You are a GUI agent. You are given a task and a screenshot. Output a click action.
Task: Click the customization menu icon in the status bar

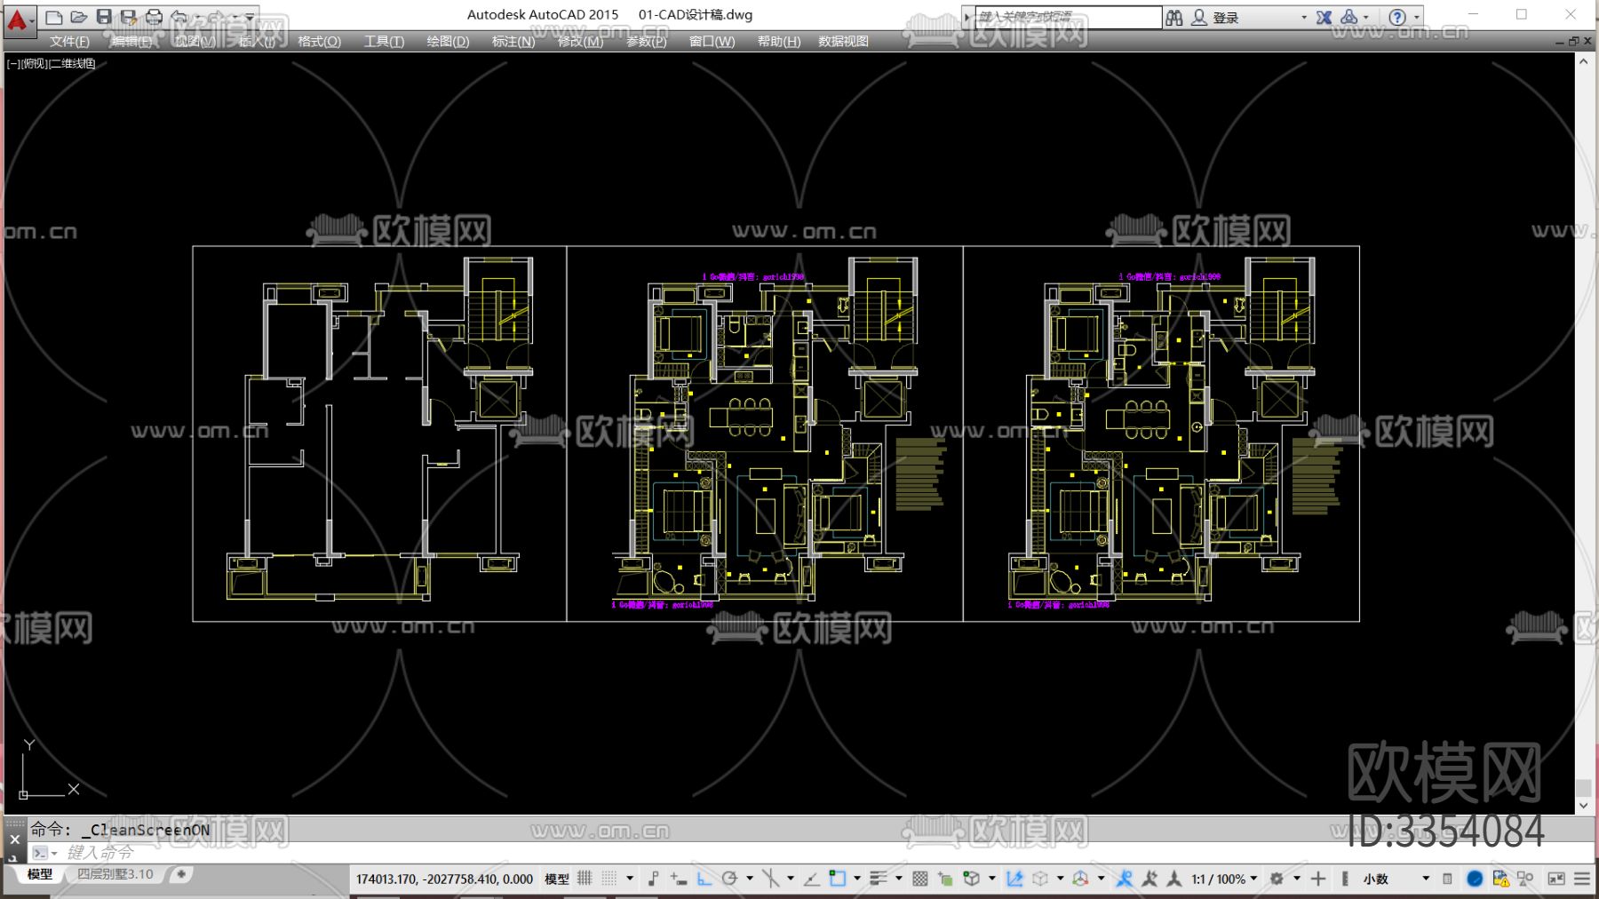(1582, 879)
